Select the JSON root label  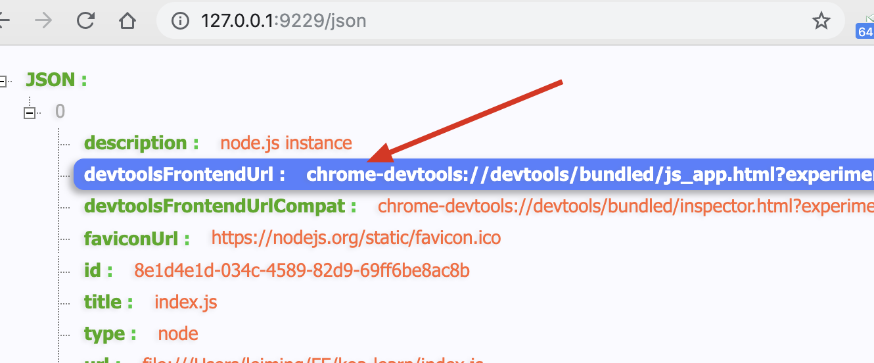(x=57, y=80)
